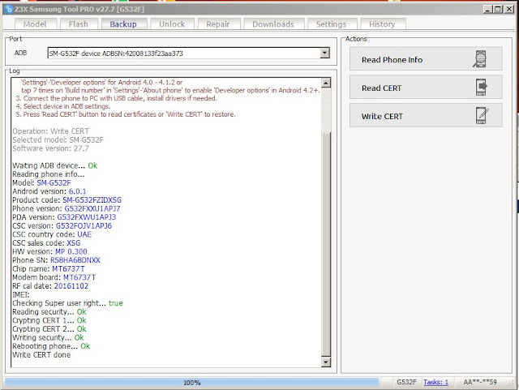Minimize the Z3X Samsung Tool window
519x390 pixels.
487,9
